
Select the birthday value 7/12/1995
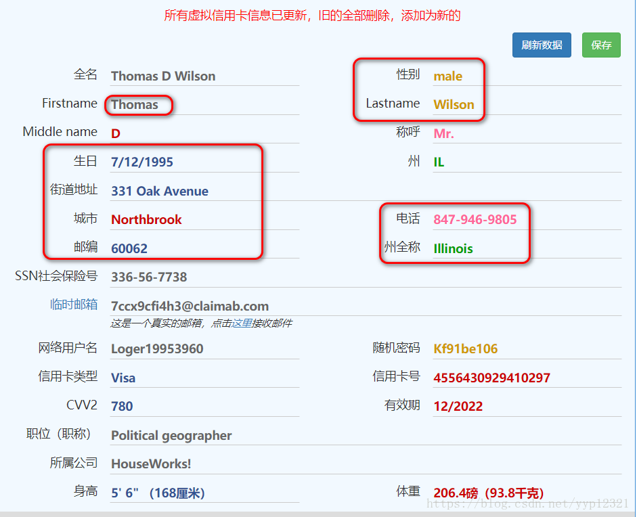[142, 162]
